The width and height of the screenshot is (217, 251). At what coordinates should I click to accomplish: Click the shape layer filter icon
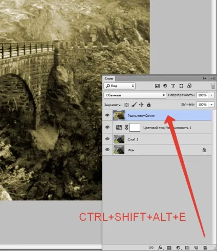[x=181, y=86]
